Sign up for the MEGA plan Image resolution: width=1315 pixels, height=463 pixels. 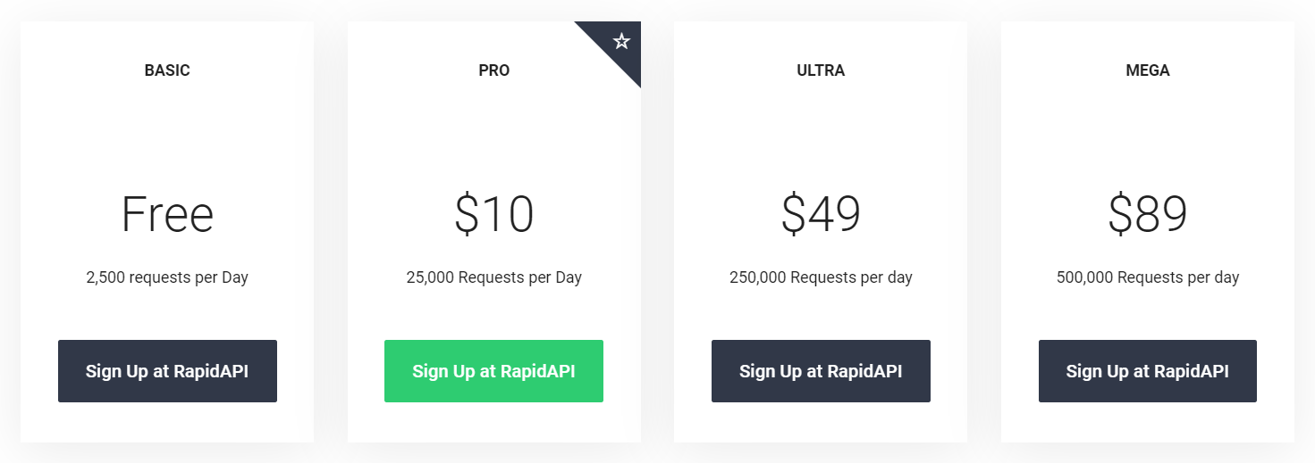pyautogui.click(x=1147, y=371)
